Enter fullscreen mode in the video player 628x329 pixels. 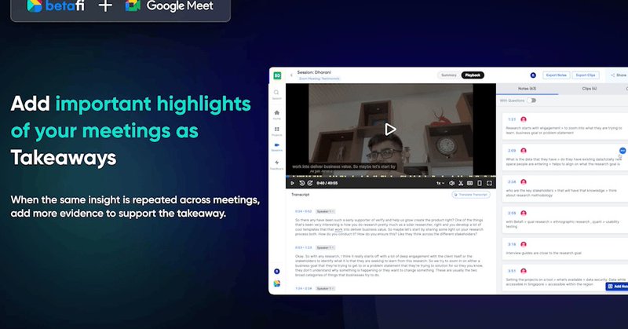click(x=489, y=183)
